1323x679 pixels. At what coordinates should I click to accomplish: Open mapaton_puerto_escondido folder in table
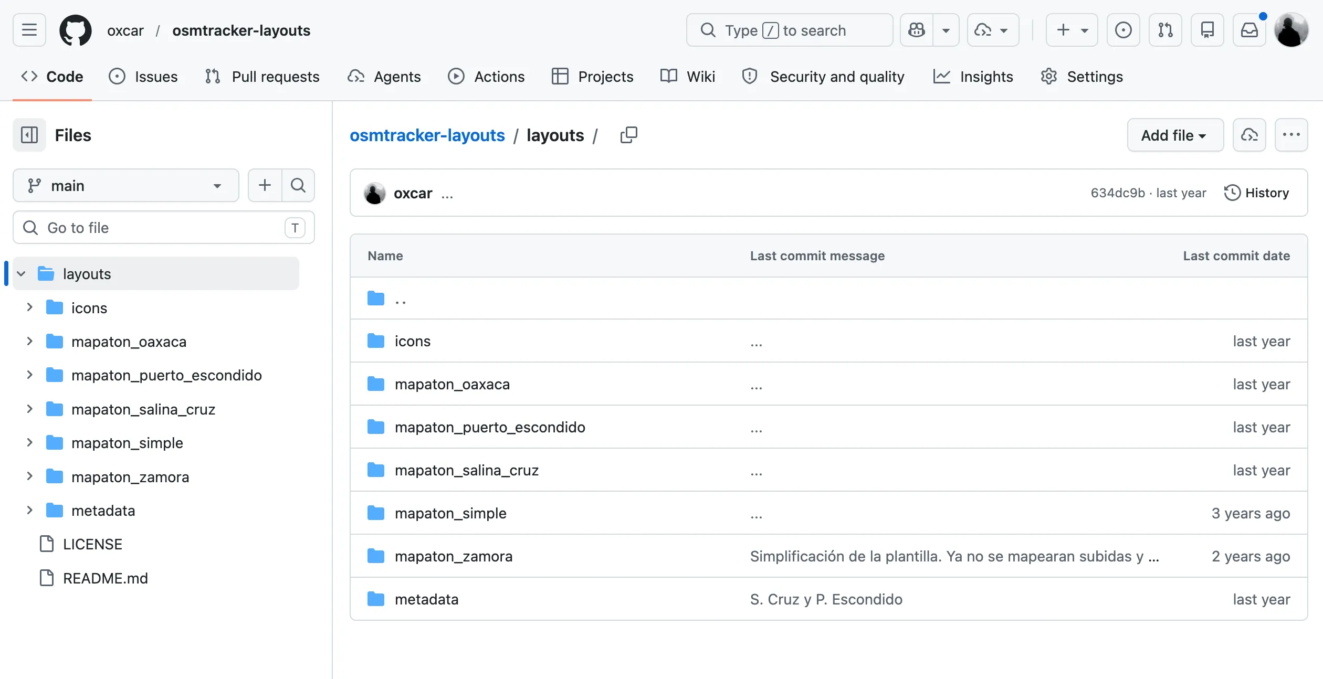(x=490, y=427)
